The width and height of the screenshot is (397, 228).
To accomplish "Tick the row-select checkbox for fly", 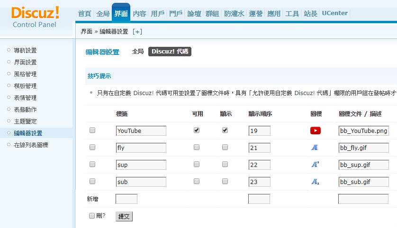I will click(x=92, y=147).
